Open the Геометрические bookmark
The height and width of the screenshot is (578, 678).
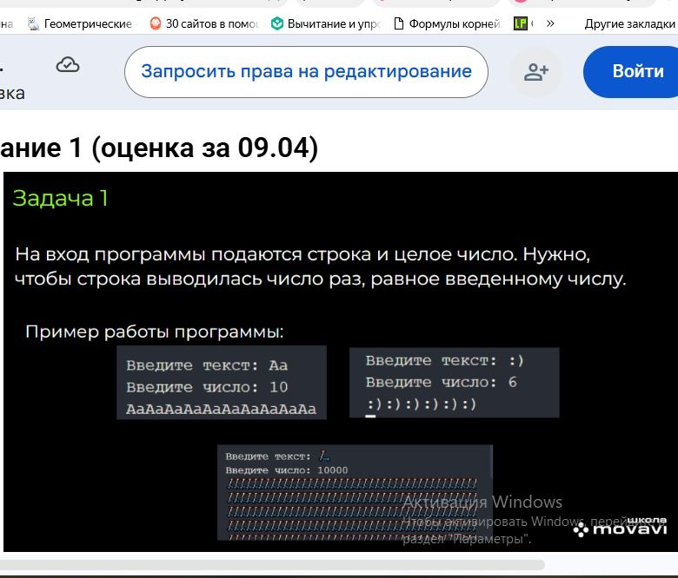tap(80, 23)
